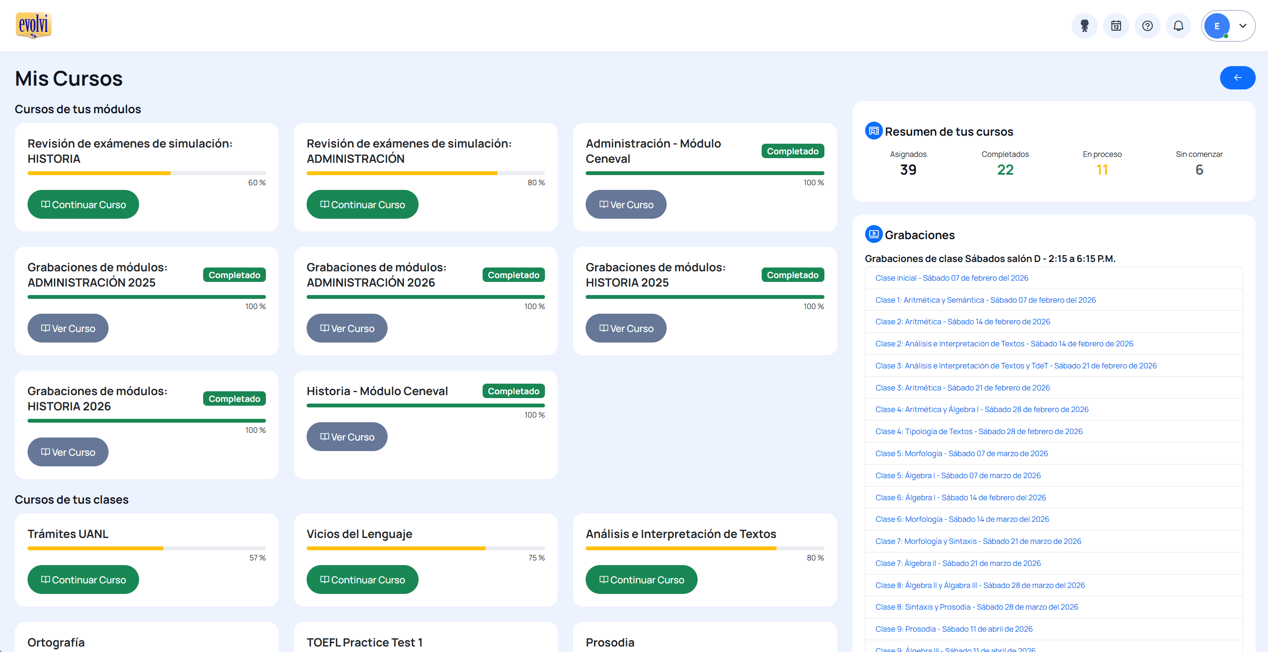Open Clase 1: Aritmética y Semántica recording

point(986,300)
